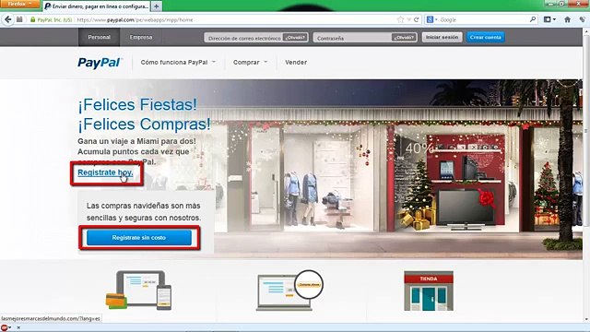Switch to the Empresa tab
Screen dimensions: 590x332
[x=141, y=37]
